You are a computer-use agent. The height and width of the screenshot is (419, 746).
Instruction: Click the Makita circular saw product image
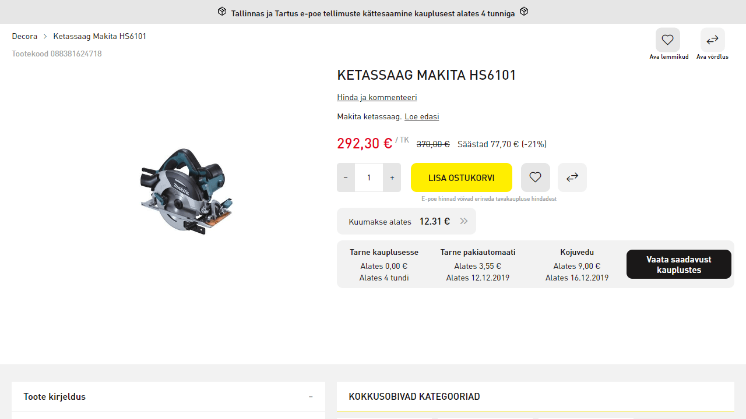[x=186, y=191]
